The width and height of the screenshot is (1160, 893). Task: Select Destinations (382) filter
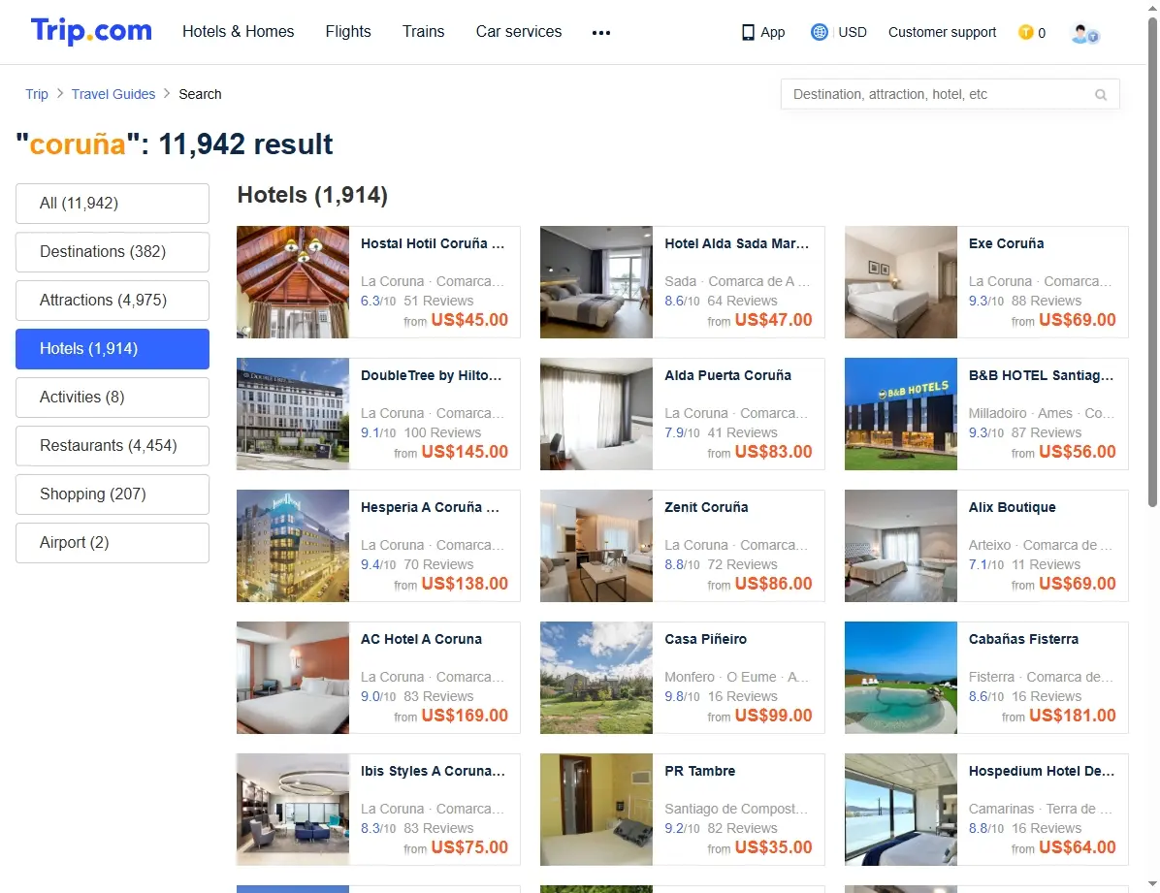[x=113, y=251]
